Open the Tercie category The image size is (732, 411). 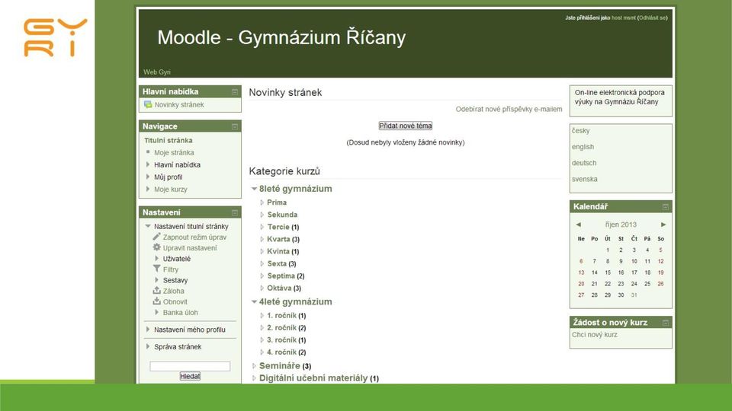tap(278, 227)
